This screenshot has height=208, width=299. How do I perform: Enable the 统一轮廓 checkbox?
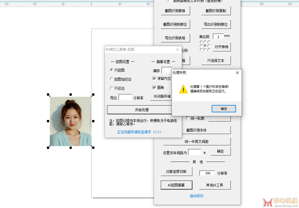click(x=188, y=118)
